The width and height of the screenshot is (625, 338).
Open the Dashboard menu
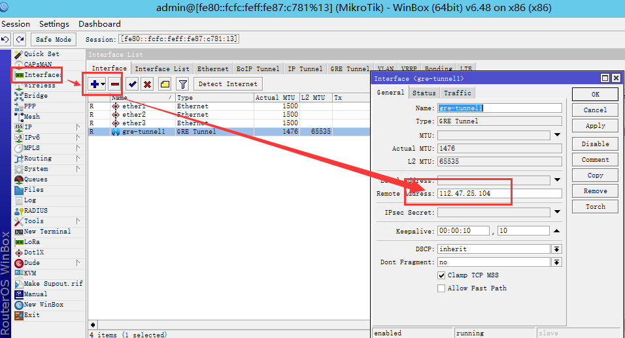coord(99,24)
